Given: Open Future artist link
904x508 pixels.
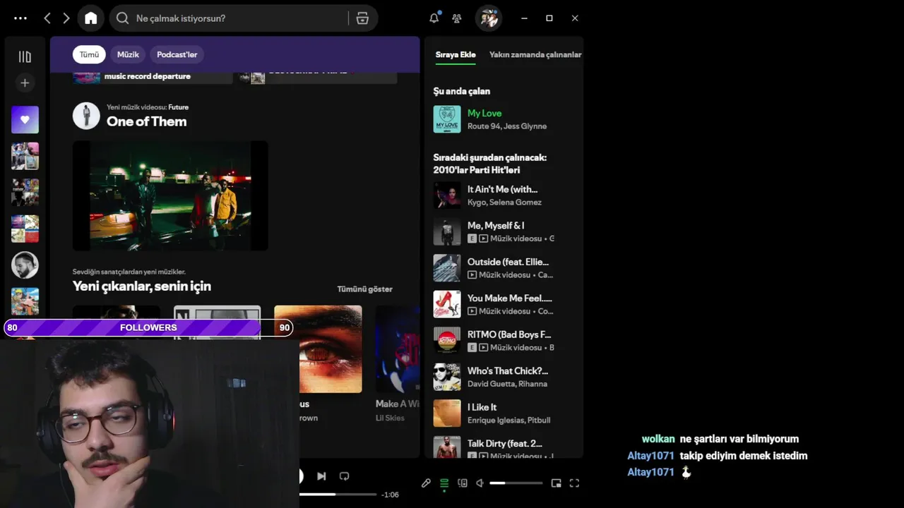Looking at the screenshot, I should click(x=179, y=107).
